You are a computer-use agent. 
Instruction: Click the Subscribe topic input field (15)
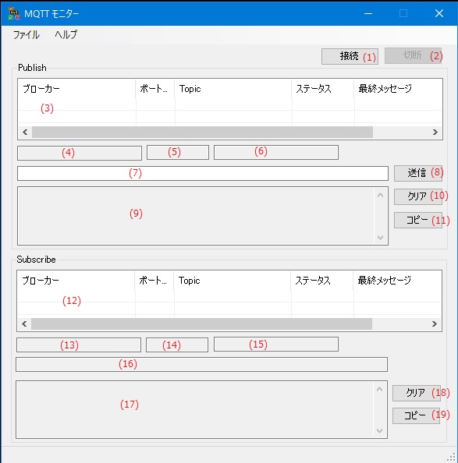[276, 345]
